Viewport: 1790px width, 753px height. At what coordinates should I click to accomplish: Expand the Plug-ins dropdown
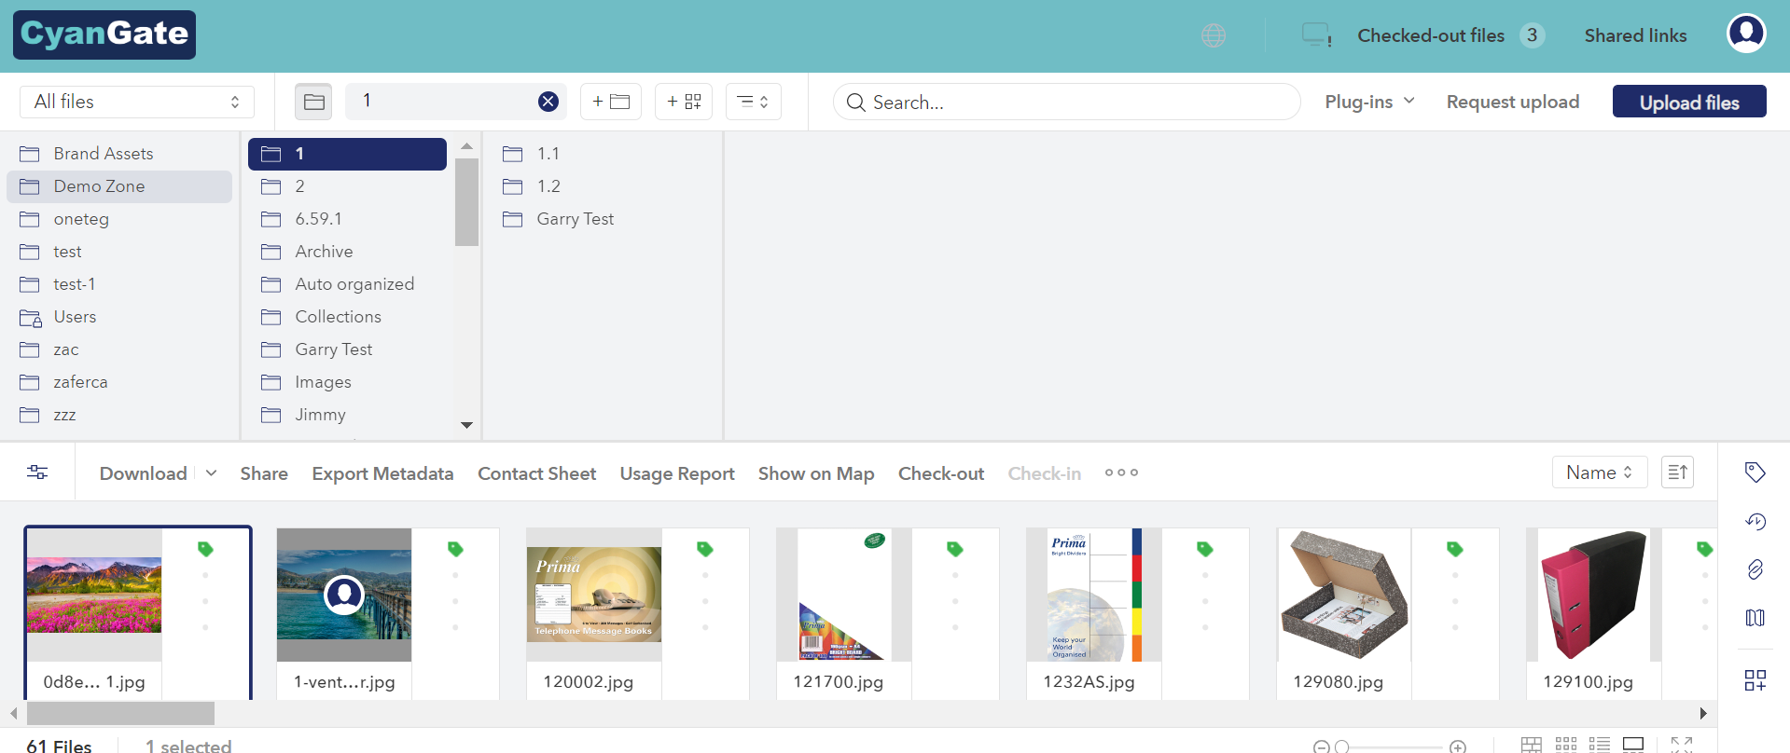(x=1369, y=102)
